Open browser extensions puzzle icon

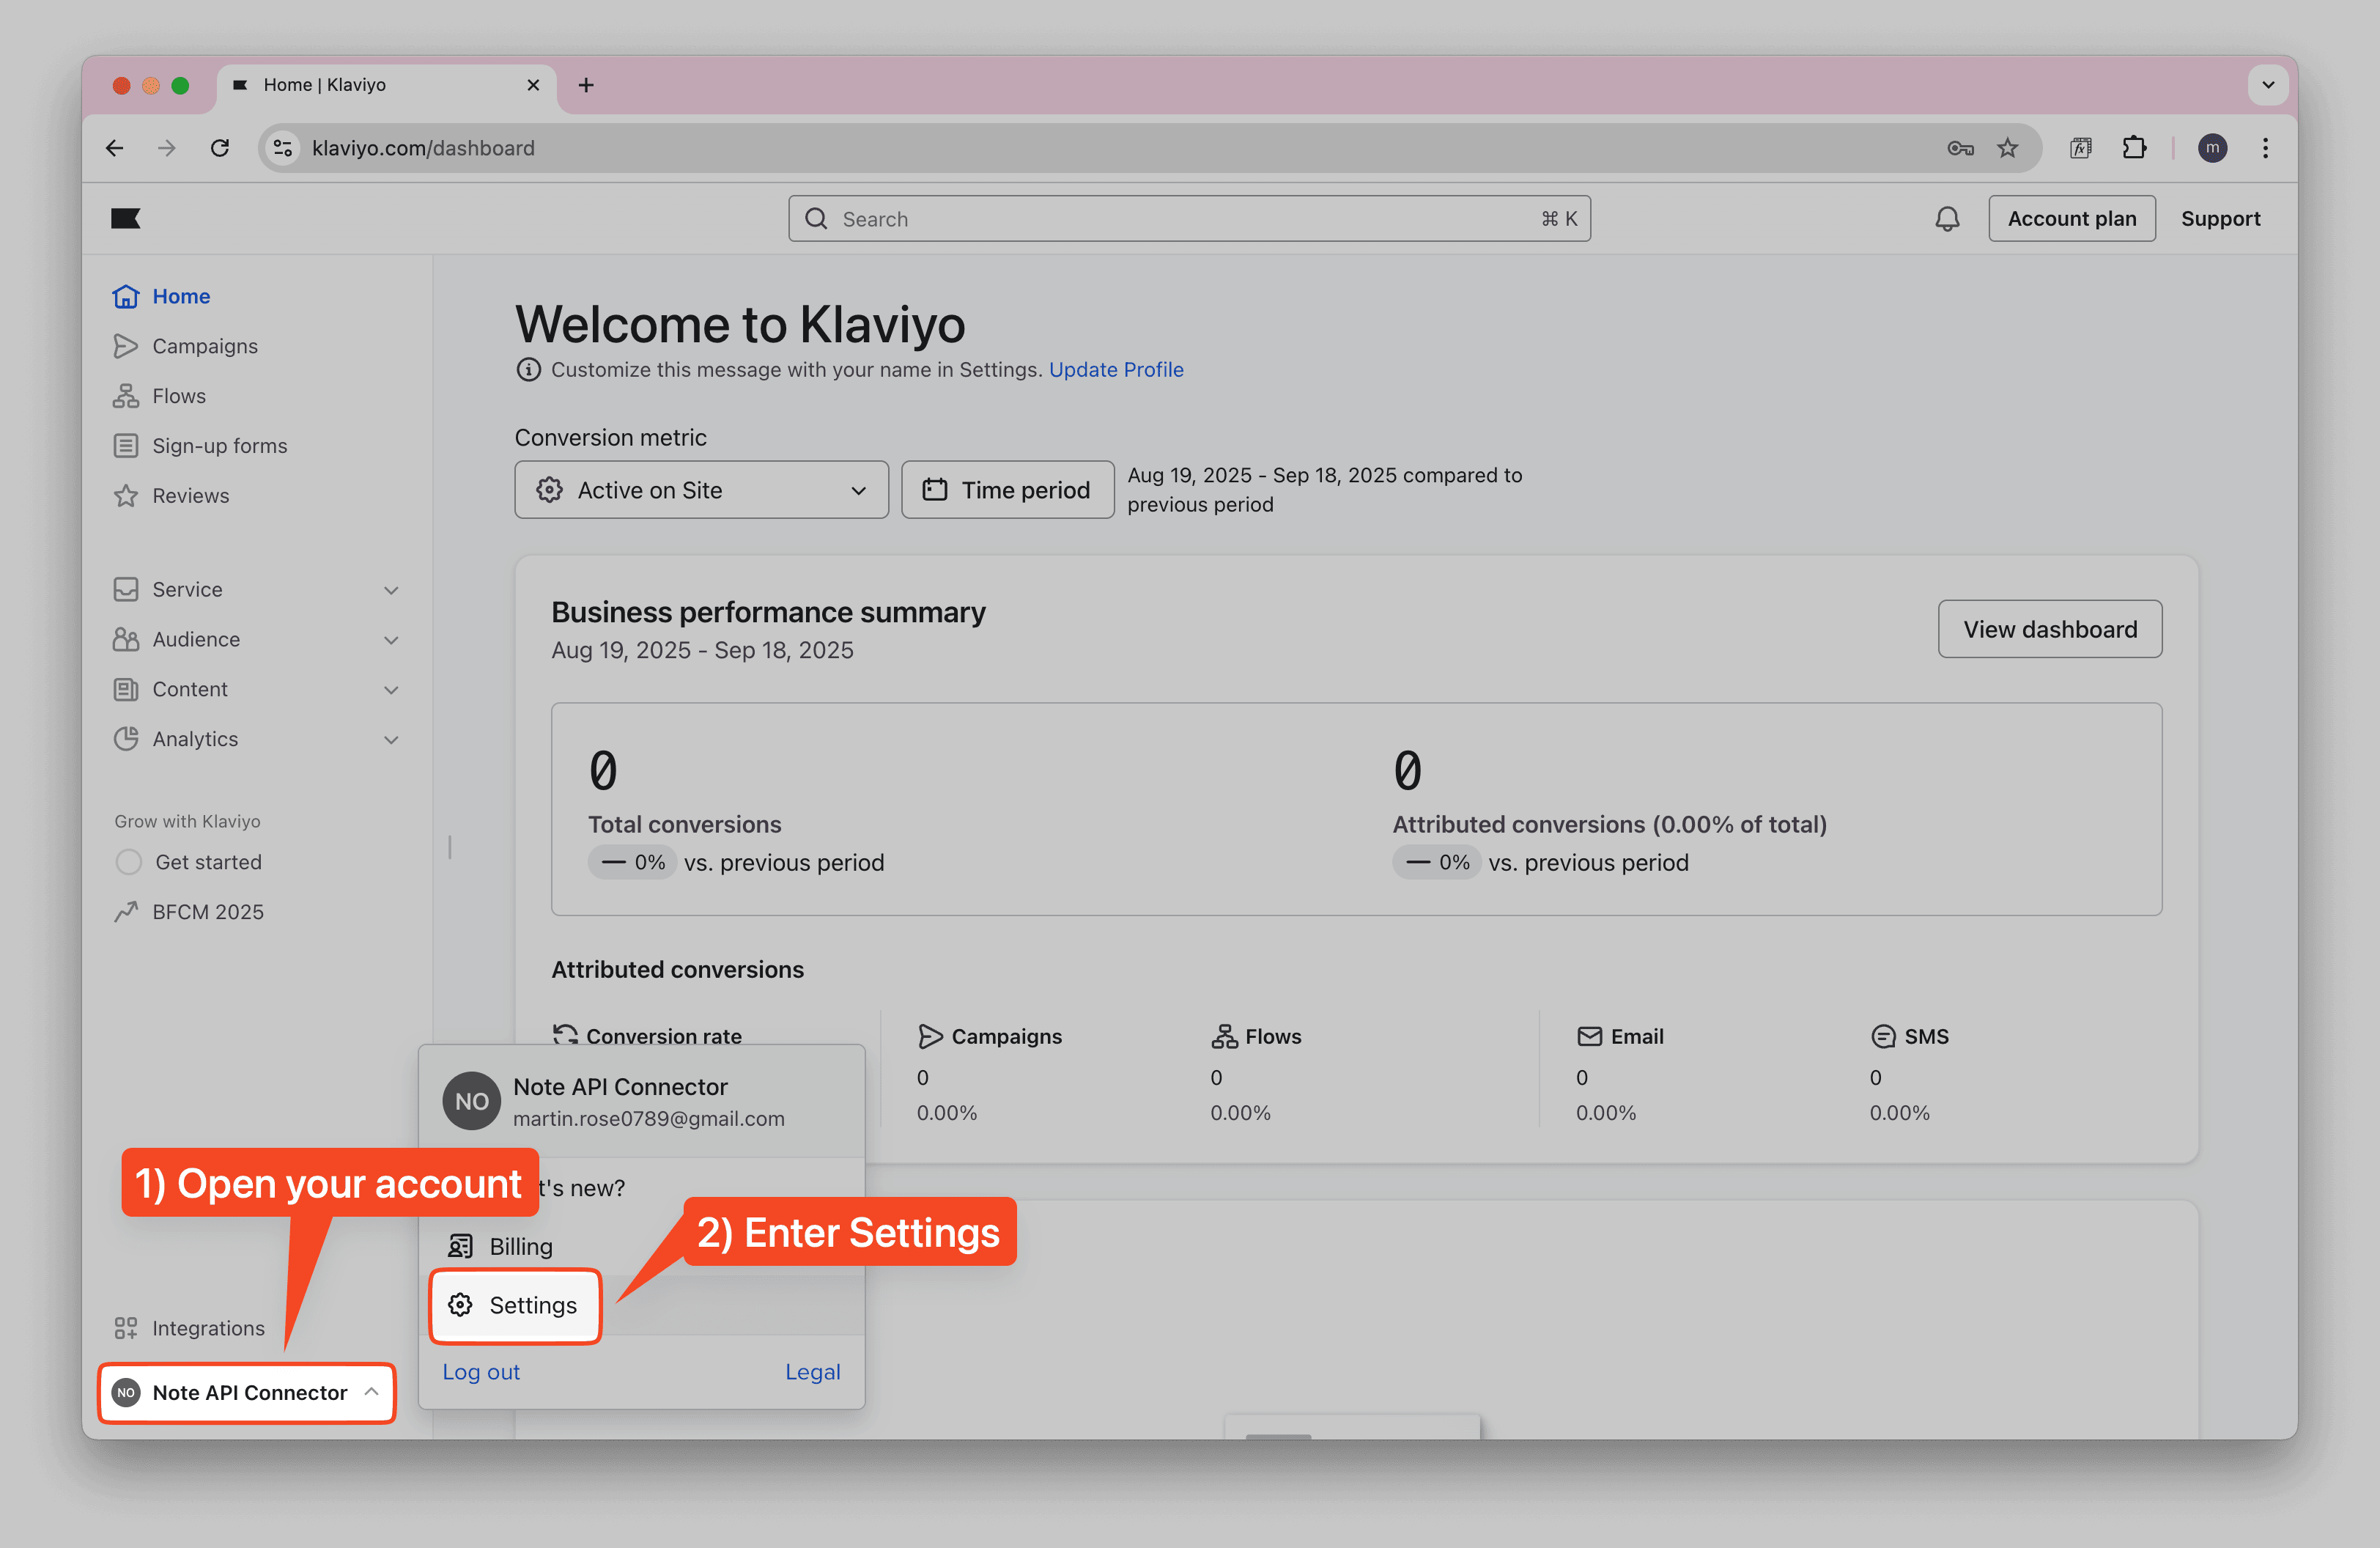click(x=2134, y=148)
